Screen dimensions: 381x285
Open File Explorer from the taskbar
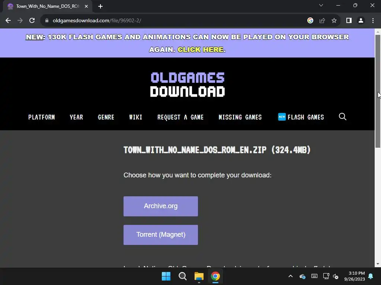pos(199,276)
